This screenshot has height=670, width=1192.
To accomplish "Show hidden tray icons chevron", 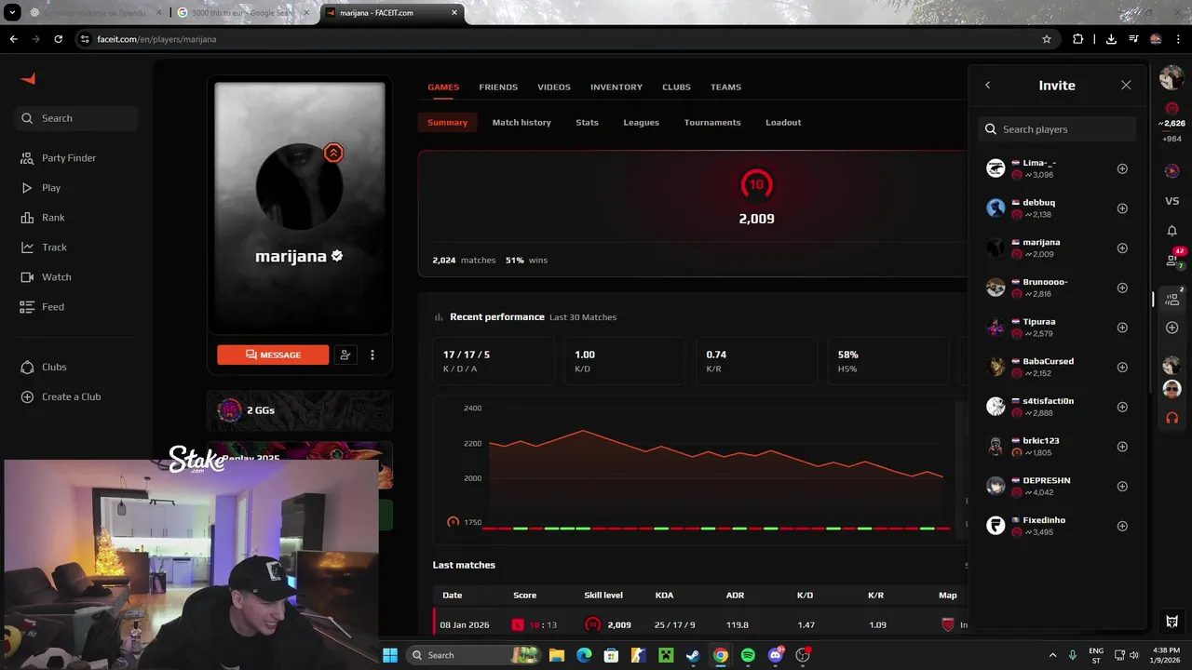I will click(x=1053, y=655).
